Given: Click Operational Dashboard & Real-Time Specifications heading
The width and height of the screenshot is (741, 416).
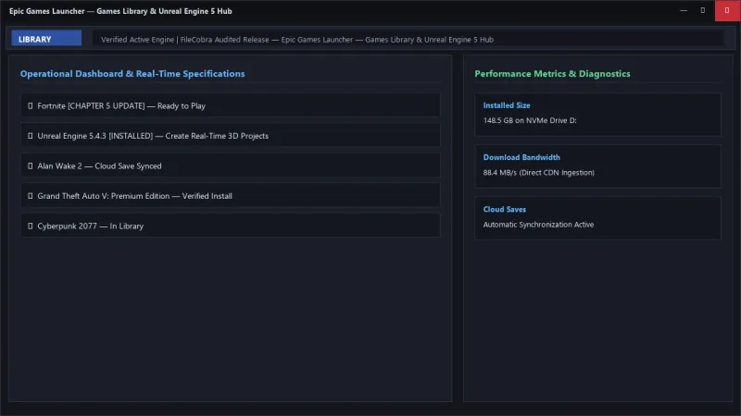Looking at the screenshot, I should [132, 74].
